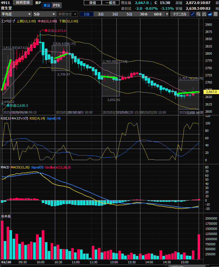Open the テクニカル settings button
This screenshot has height=267, width=219.
(x=180, y=14)
